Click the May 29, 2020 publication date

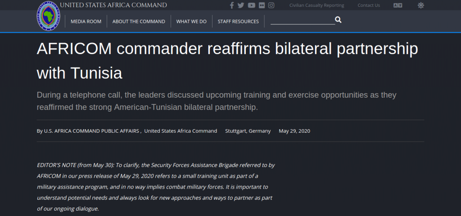[x=294, y=131]
